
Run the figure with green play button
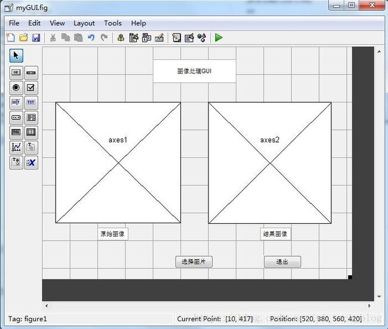click(218, 38)
